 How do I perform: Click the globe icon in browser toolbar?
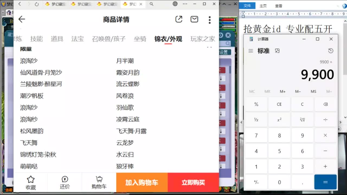pos(175,4)
